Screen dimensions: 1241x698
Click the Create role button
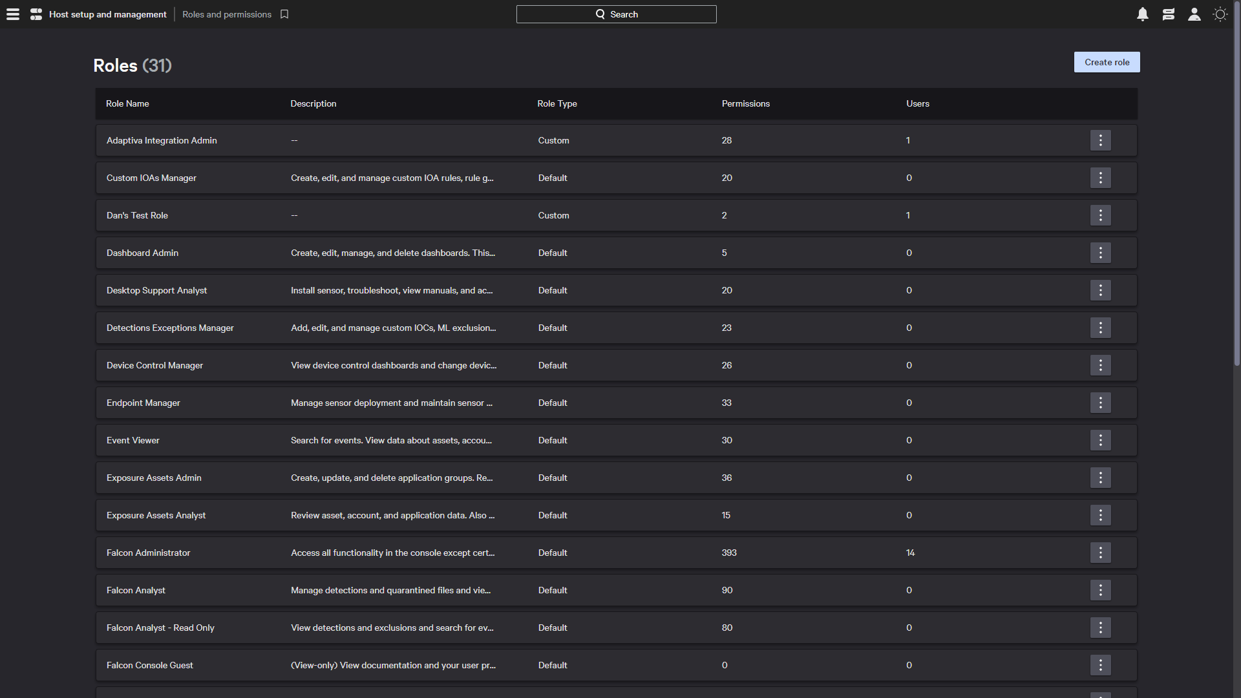point(1107,62)
